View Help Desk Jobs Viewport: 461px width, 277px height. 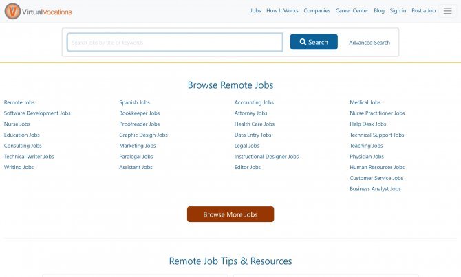(x=368, y=124)
